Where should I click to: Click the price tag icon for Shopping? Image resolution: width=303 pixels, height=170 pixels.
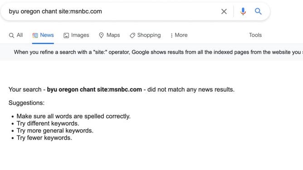point(132,35)
